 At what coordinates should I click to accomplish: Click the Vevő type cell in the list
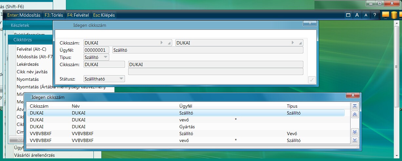tap(291, 134)
